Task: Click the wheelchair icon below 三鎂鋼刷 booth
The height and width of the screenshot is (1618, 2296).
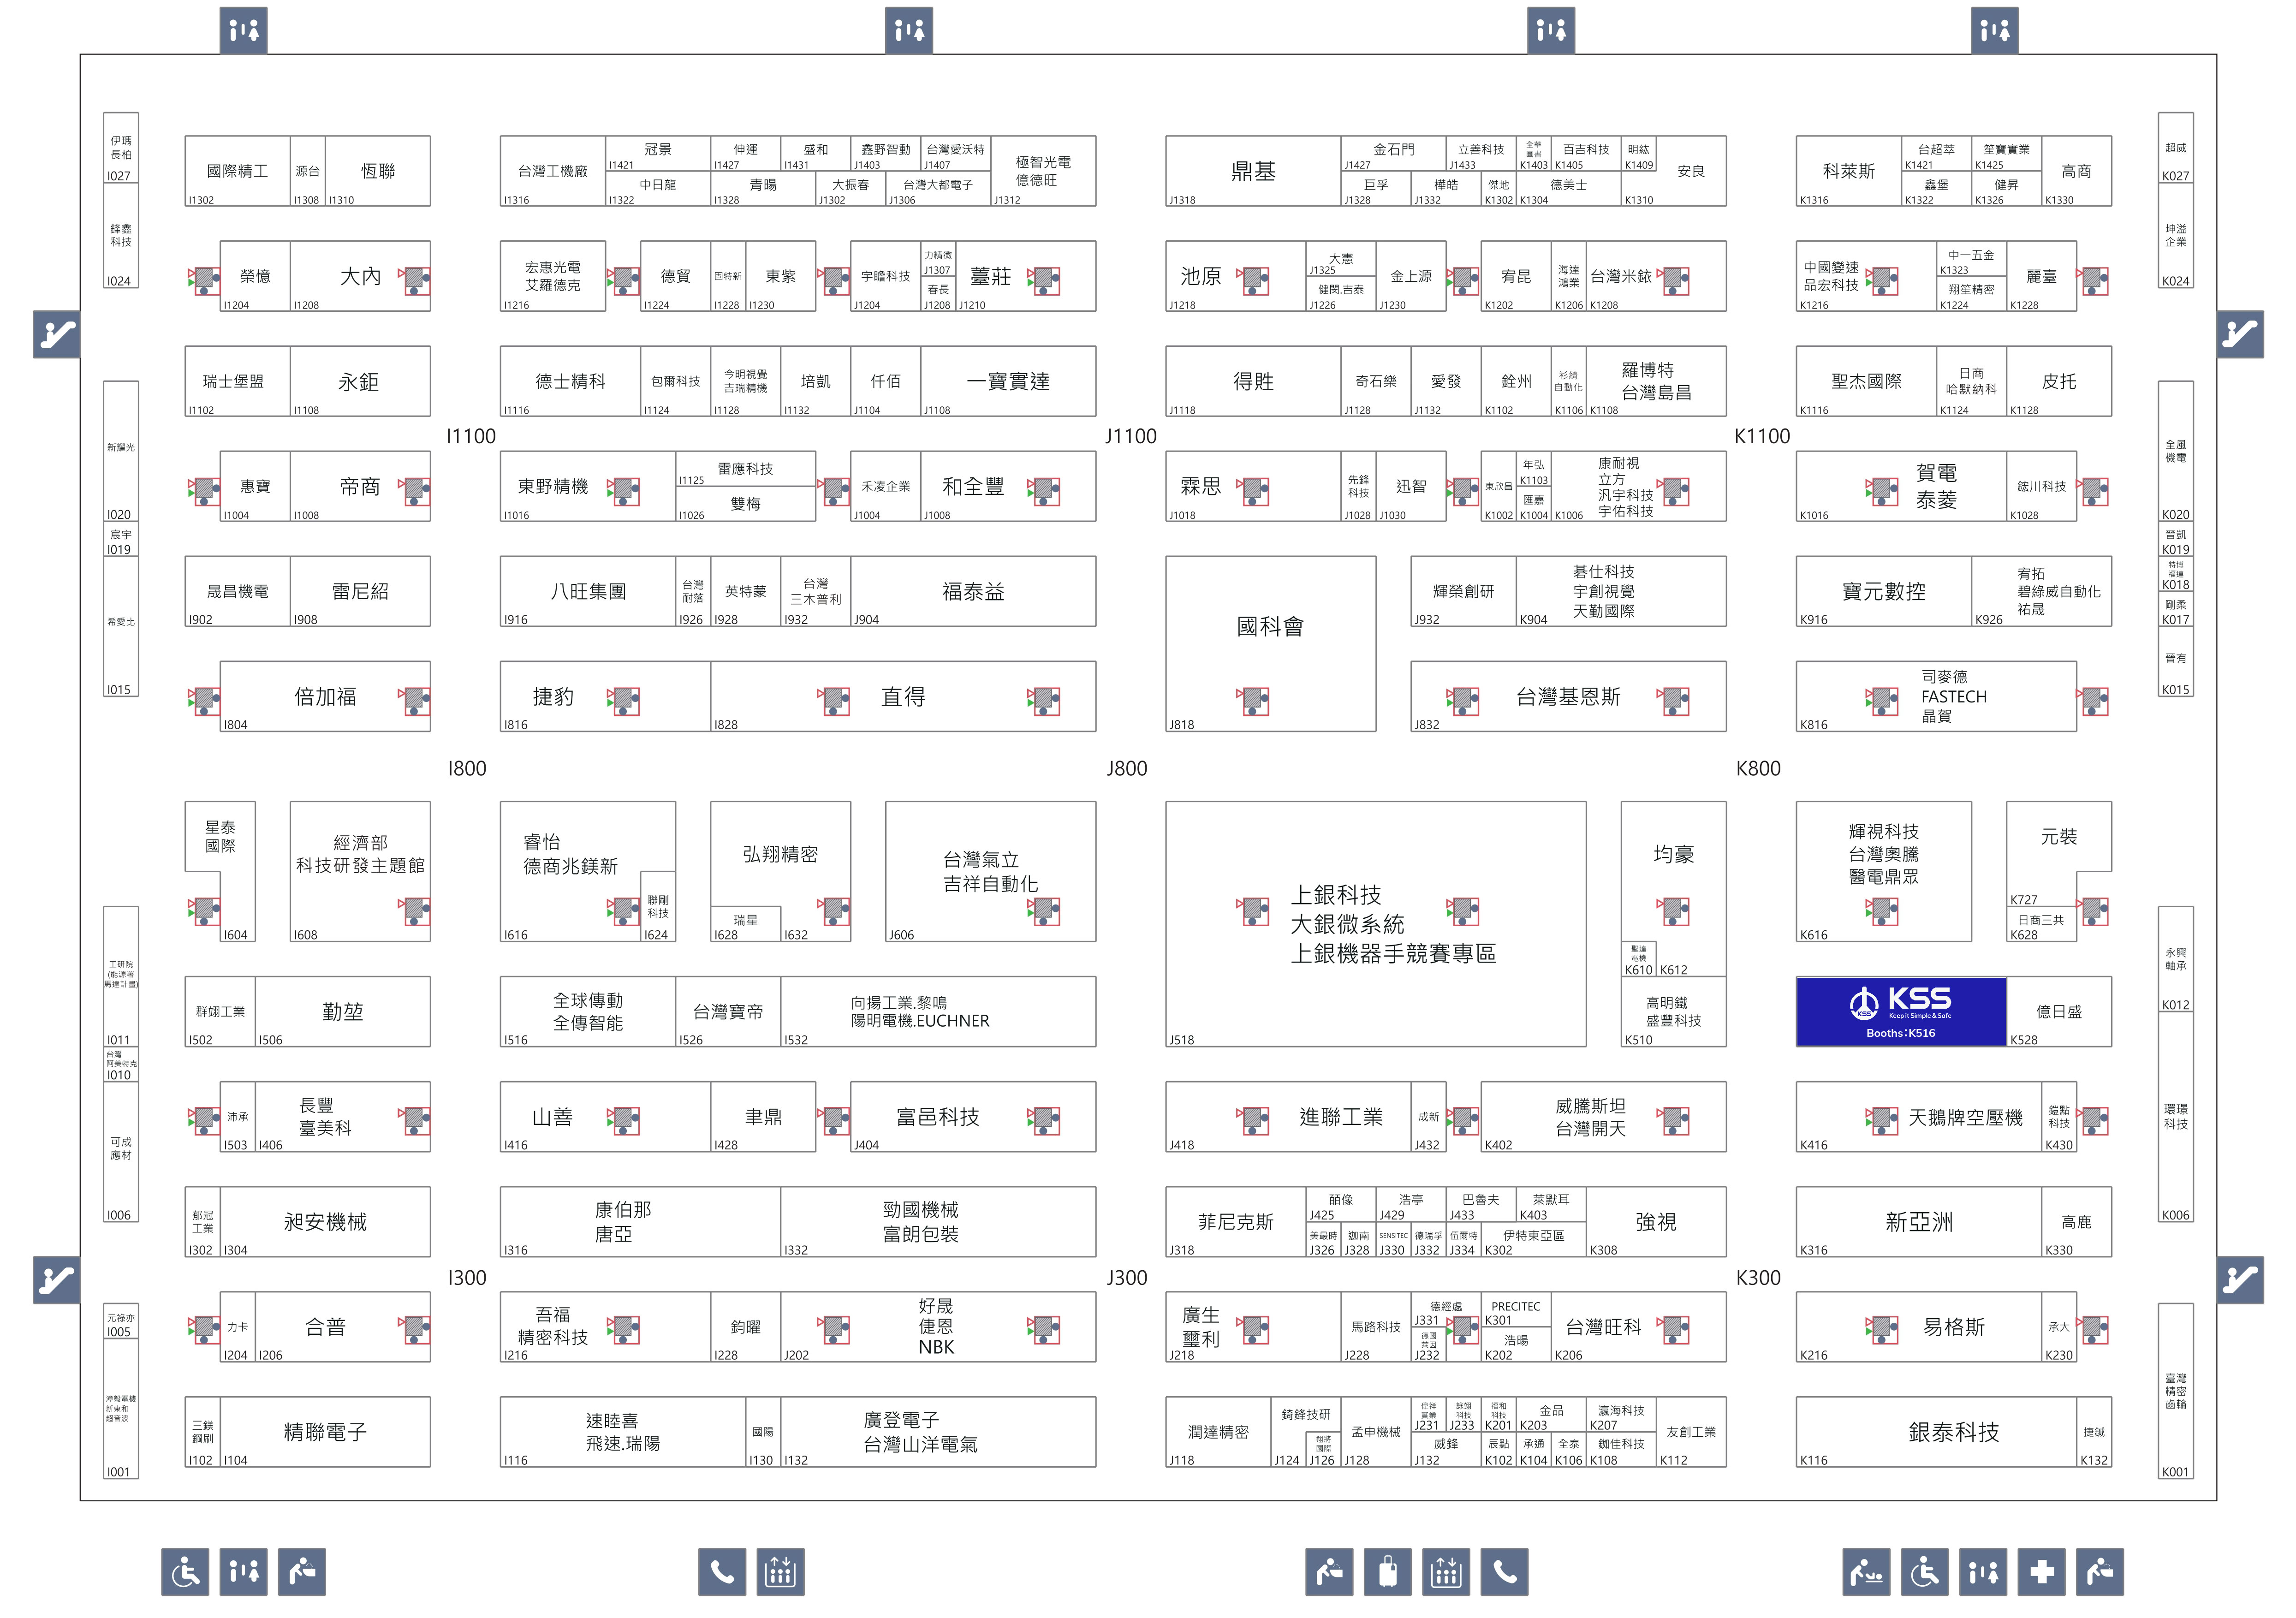Action: coord(185,1572)
